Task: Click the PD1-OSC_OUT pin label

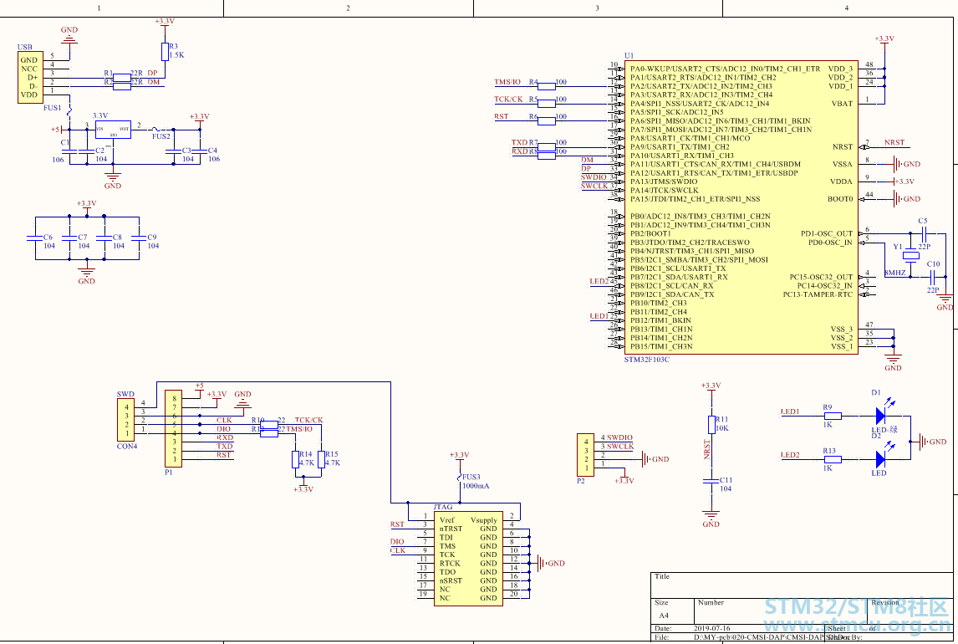Action: [827, 233]
